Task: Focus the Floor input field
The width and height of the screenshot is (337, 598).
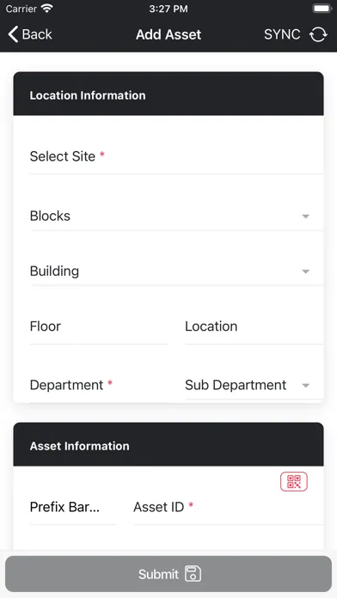Action: point(99,328)
